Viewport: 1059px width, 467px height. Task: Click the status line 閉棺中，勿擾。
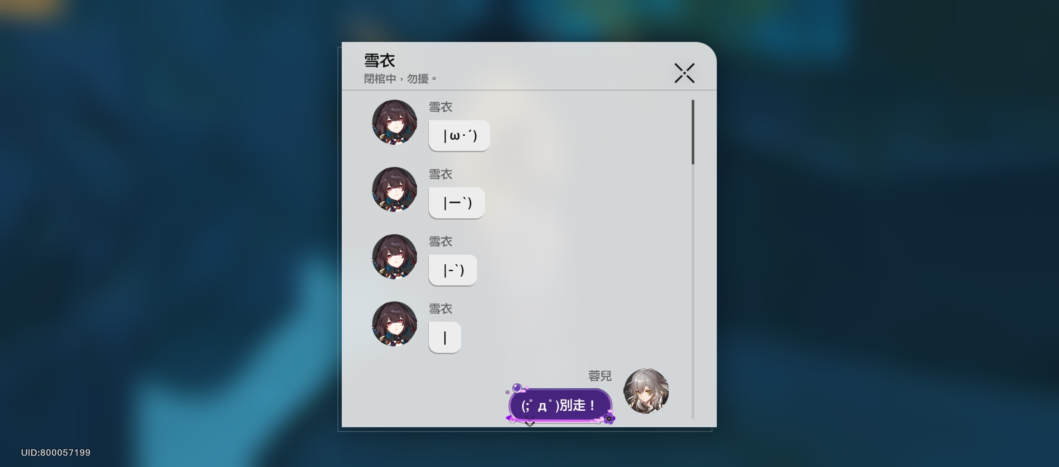(x=401, y=79)
